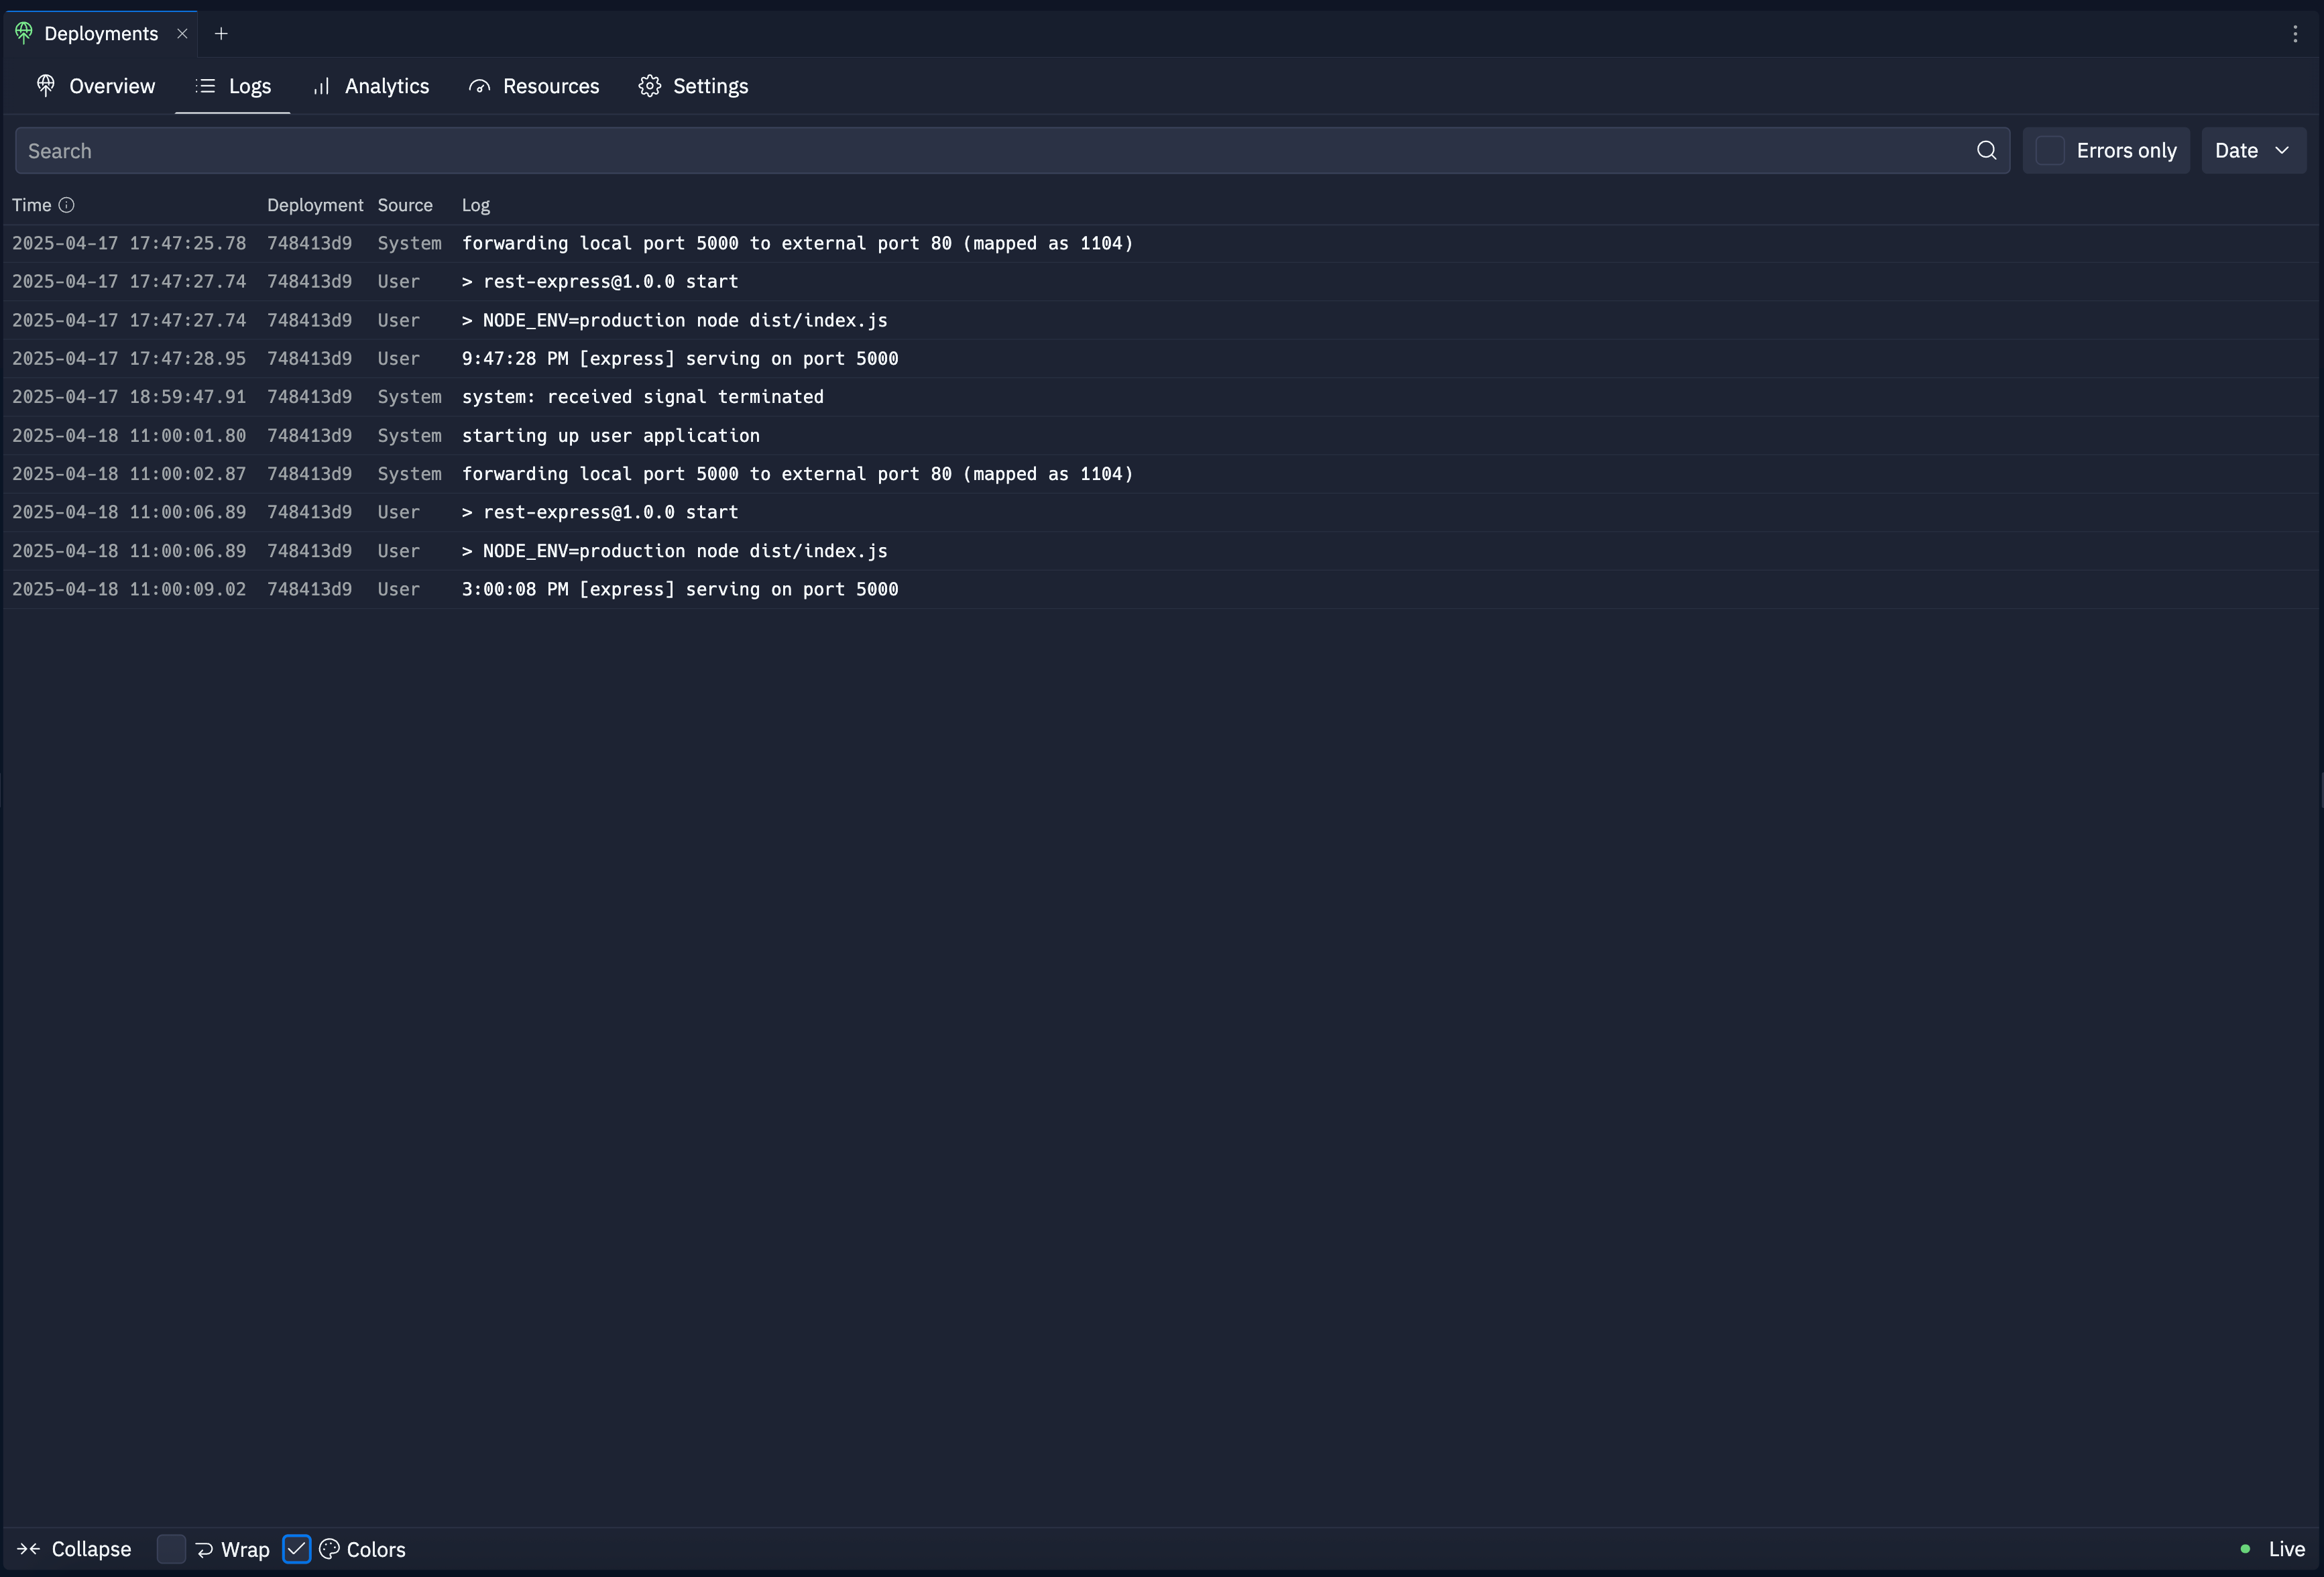Focus the log Search field
This screenshot has width=2324, height=1577.
pos(1012,151)
